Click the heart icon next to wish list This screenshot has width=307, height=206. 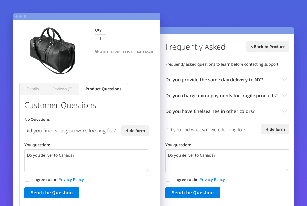[96, 52]
